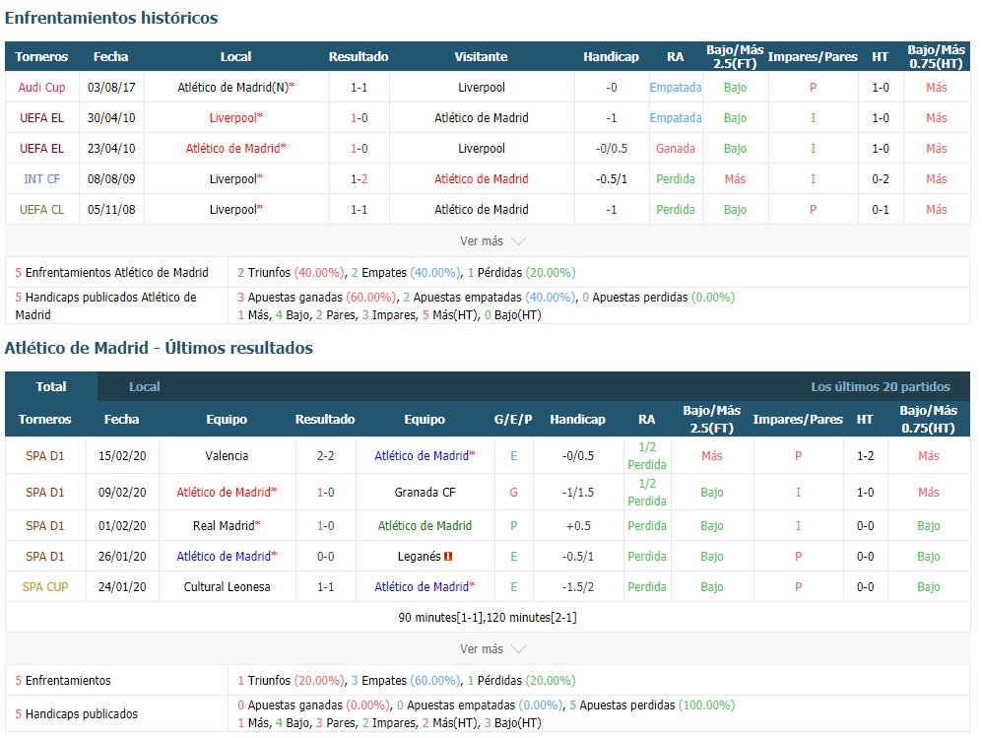982x738 pixels.
Task: Click G result for Granada CF match
Action: (513, 493)
